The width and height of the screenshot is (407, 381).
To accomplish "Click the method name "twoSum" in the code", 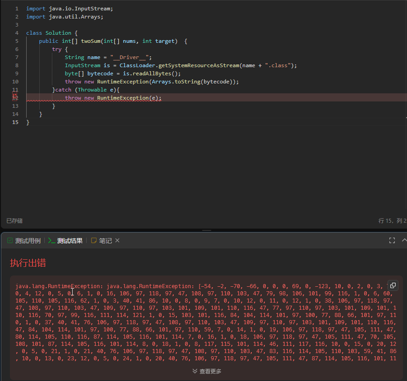I will [91, 41].
